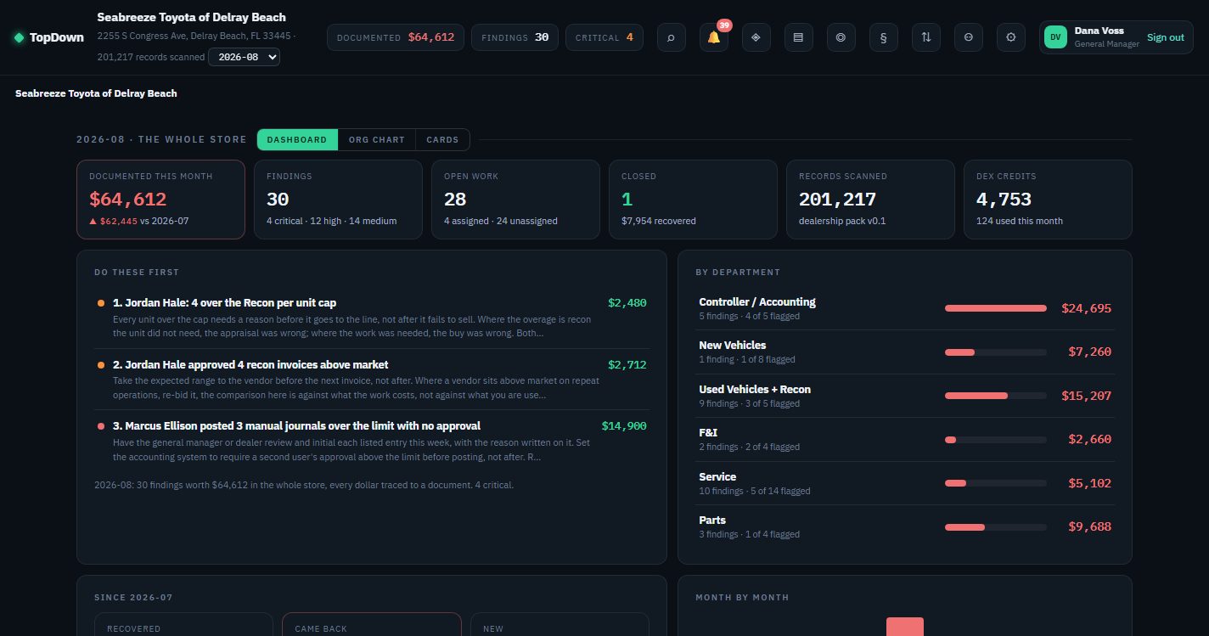Switch to the Org Chart tab
The width and height of the screenshot is (1209, 636).
click(377, 139)
